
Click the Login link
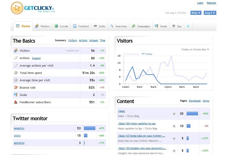click(200, 3)
